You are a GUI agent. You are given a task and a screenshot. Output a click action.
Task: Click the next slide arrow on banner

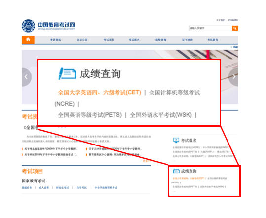[x=234, y=77]
